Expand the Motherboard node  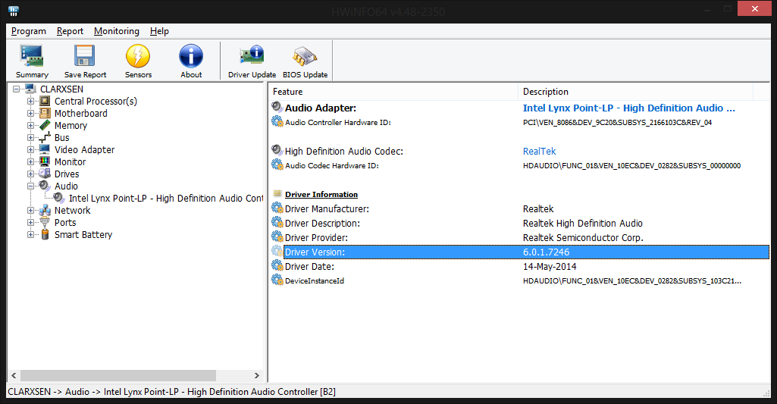click(31, 114)
